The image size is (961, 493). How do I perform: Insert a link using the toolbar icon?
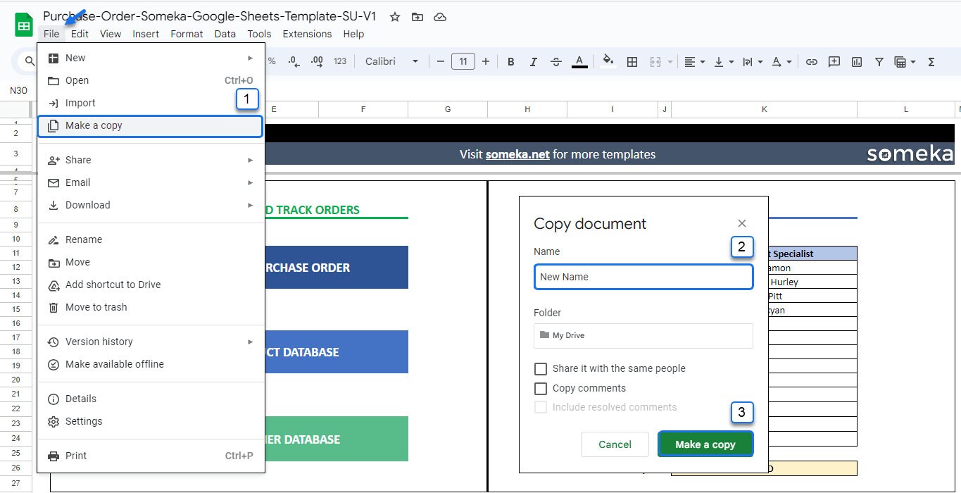click(811, 61)
